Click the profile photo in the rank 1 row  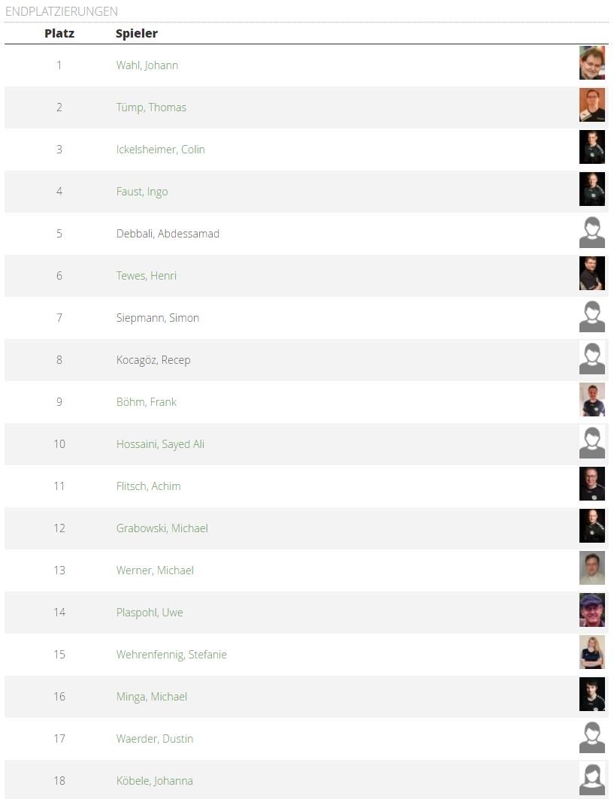(x=591, y=63)
